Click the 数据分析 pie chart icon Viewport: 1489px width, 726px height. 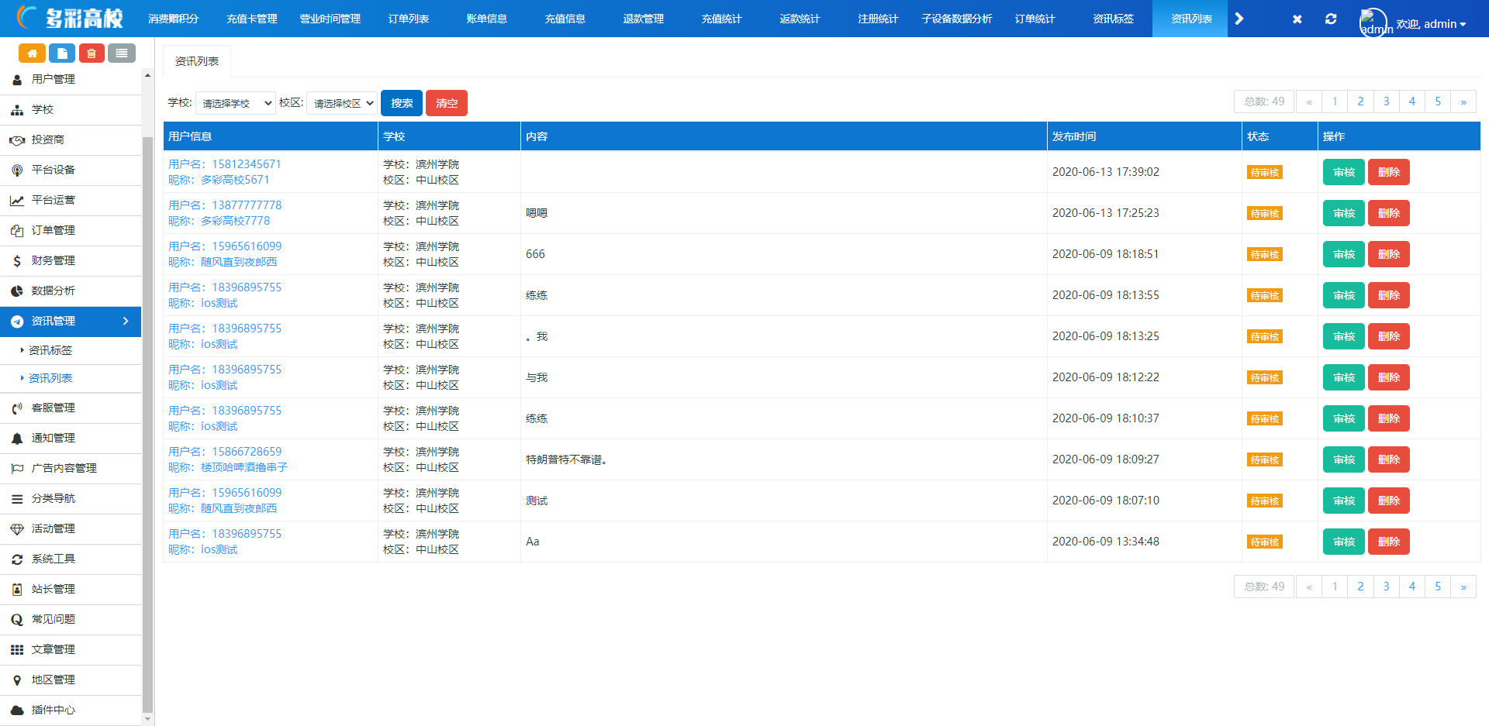pyautogui.click(x=17, y=291)
